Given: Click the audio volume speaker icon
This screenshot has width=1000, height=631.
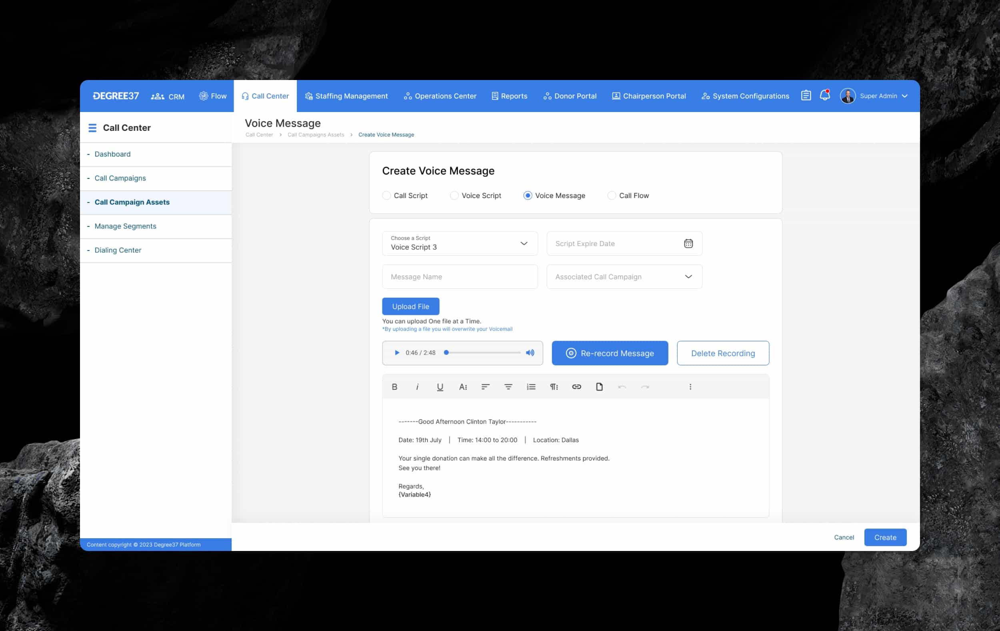Looking at the screenshot, I should (530, 353).
